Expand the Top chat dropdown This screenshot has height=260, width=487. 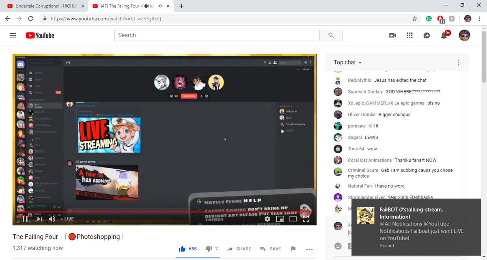(x=348, y=62)
